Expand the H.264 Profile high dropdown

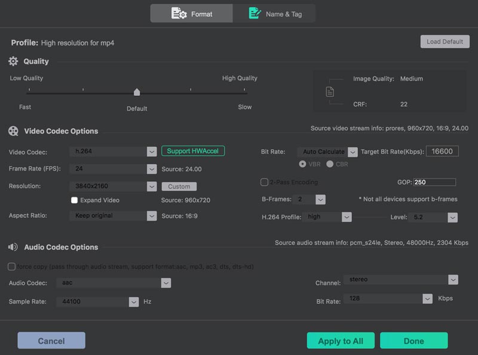pyautogui.click(x=327, y=217)
